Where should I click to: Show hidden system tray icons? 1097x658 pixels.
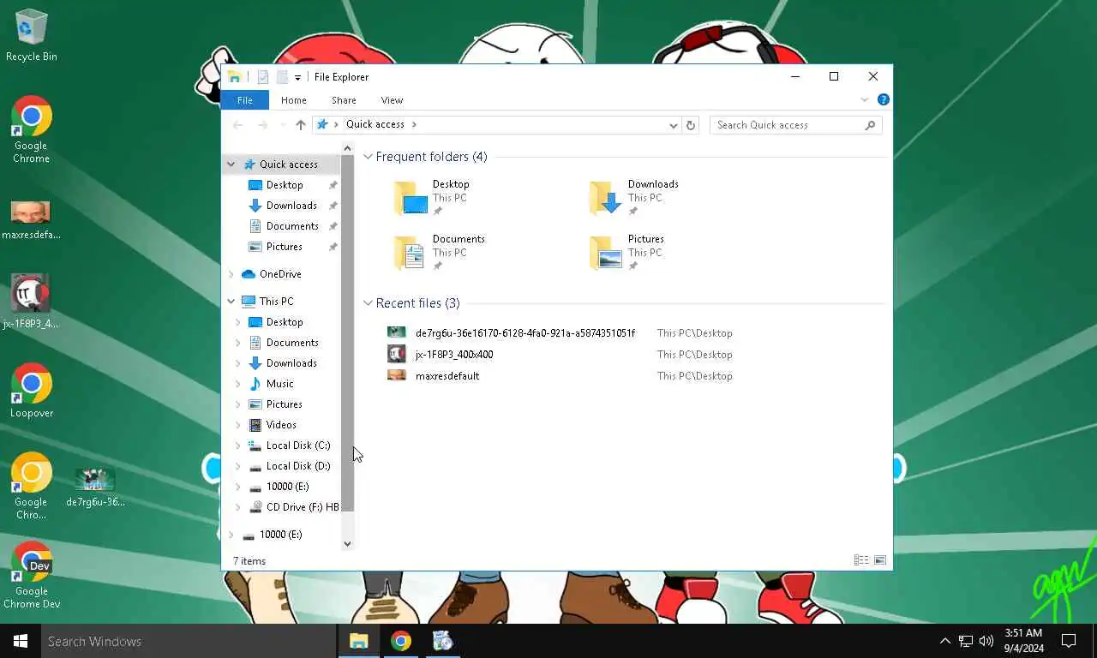coord(944,641)
